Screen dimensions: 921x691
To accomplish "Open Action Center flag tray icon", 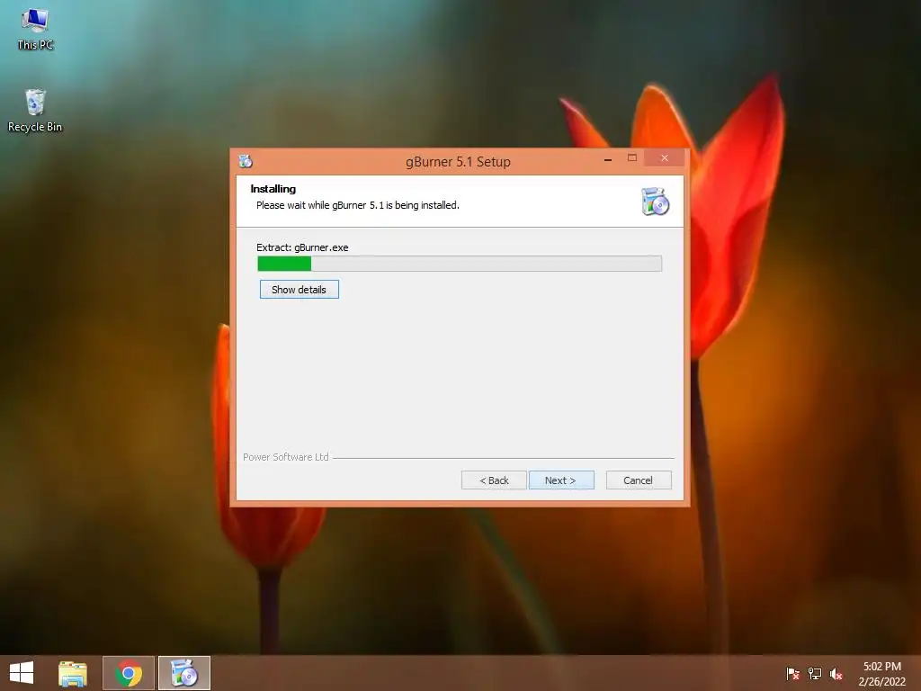I will [792, 673].
